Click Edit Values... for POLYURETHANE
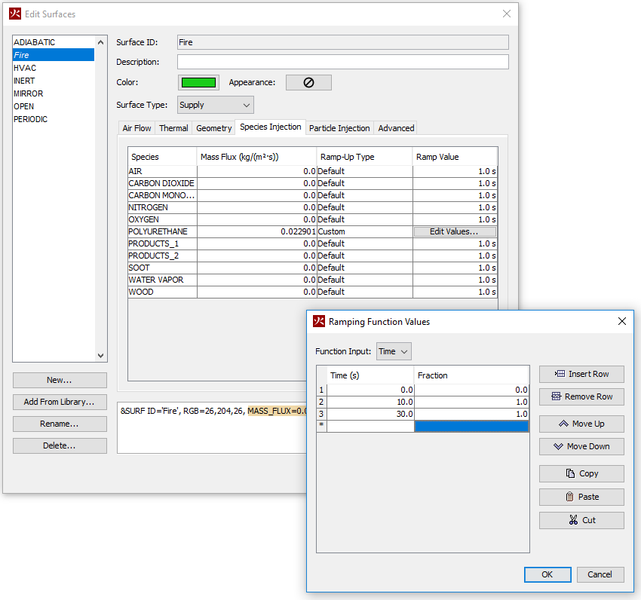The height and width of the screenshot is (600, 641). point(455,231)
